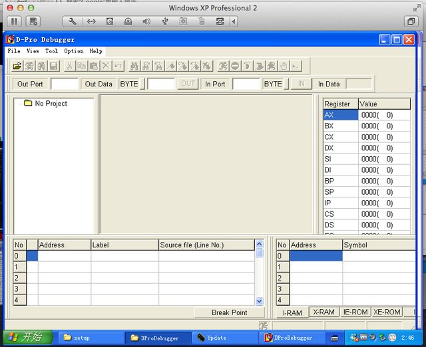Click the Out Port input field
Image resolution: width=426 pixels, height=347 pixels.
[65, 84]
